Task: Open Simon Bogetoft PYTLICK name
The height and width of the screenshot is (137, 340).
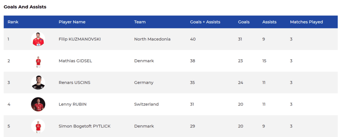Action: [x=84, y=126]
